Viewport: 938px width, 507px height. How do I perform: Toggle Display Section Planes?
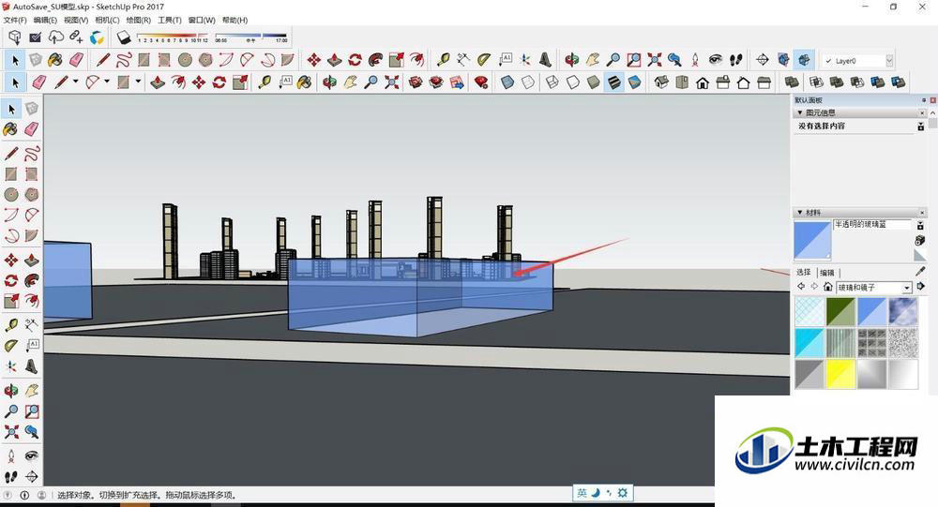coord(783,60)
